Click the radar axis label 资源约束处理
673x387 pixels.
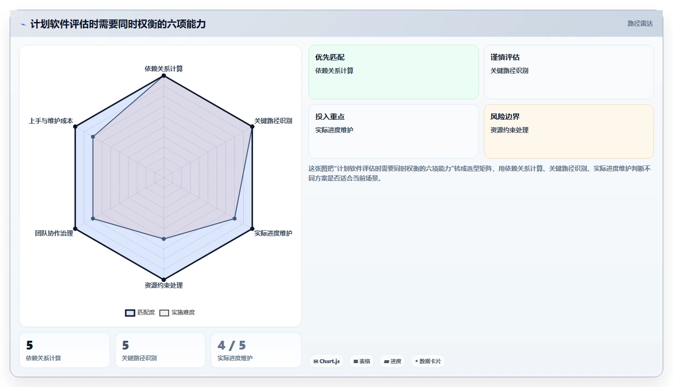(x=164, y=285)
